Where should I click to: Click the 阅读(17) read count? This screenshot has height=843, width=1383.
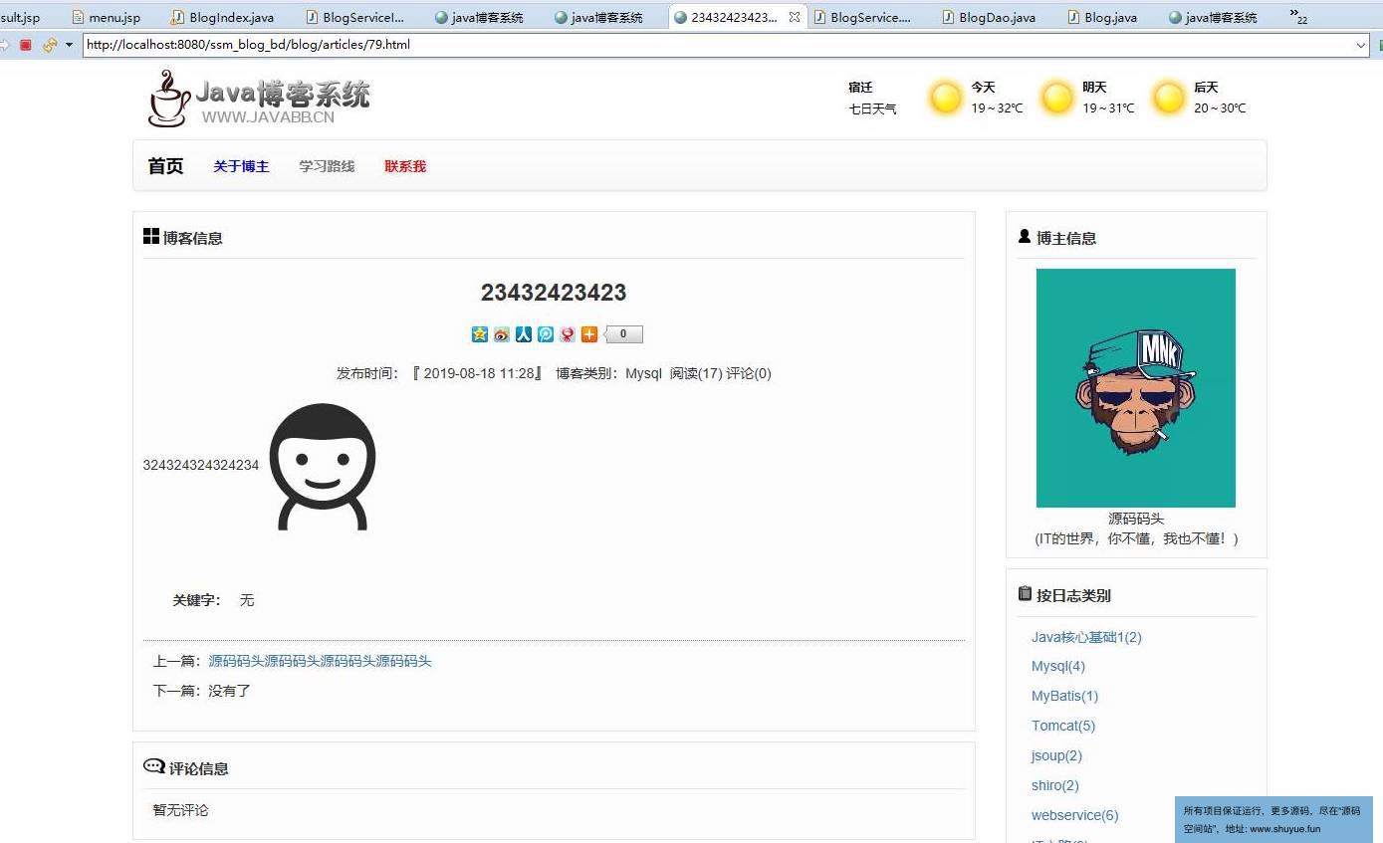pos(696,374)
